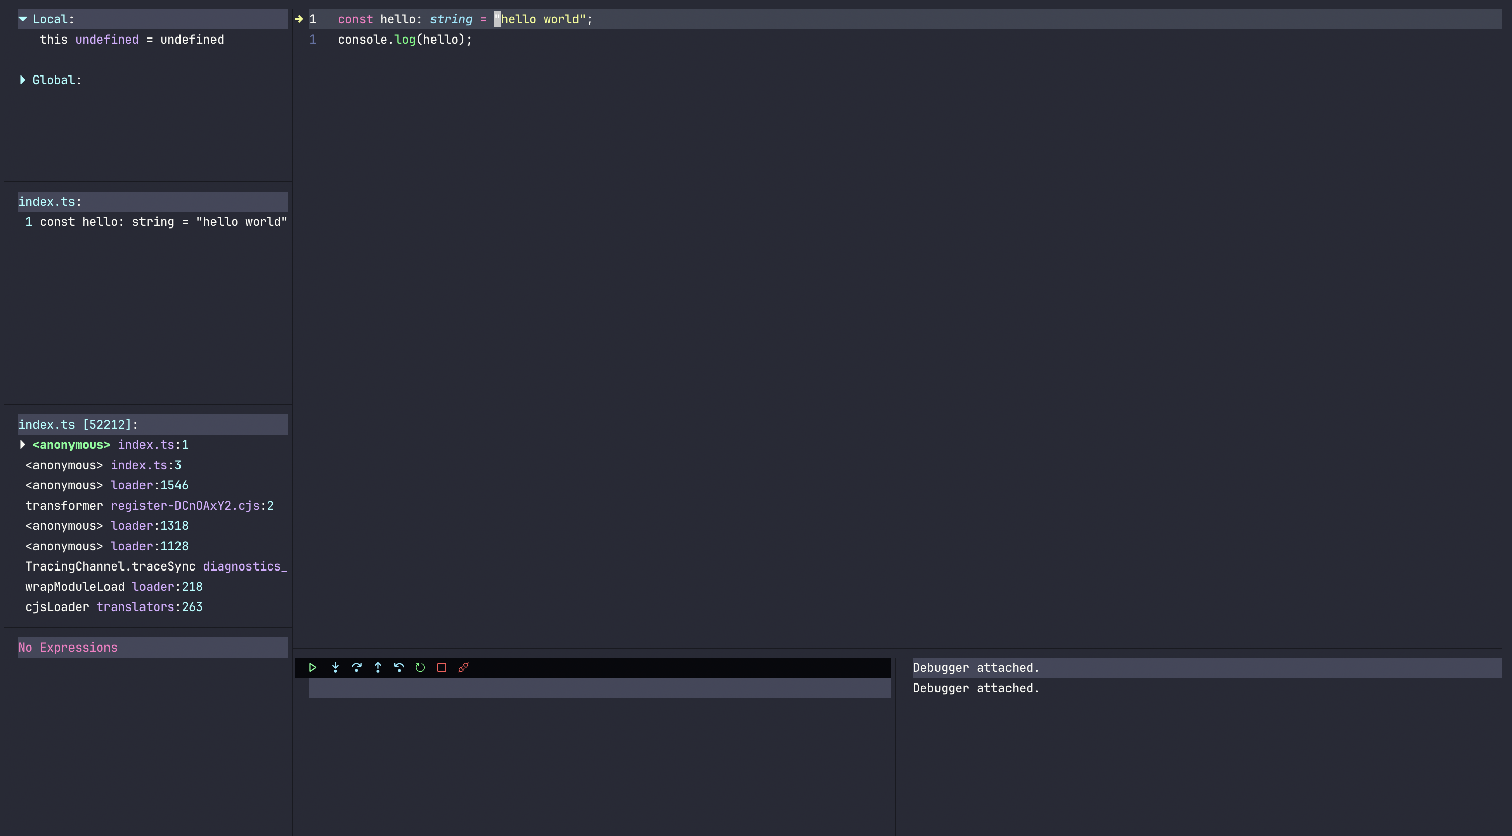Step over using the curved-arrow icon
Image resolution: width=1512 pixels, height=836 pixels.
(356, 668)
